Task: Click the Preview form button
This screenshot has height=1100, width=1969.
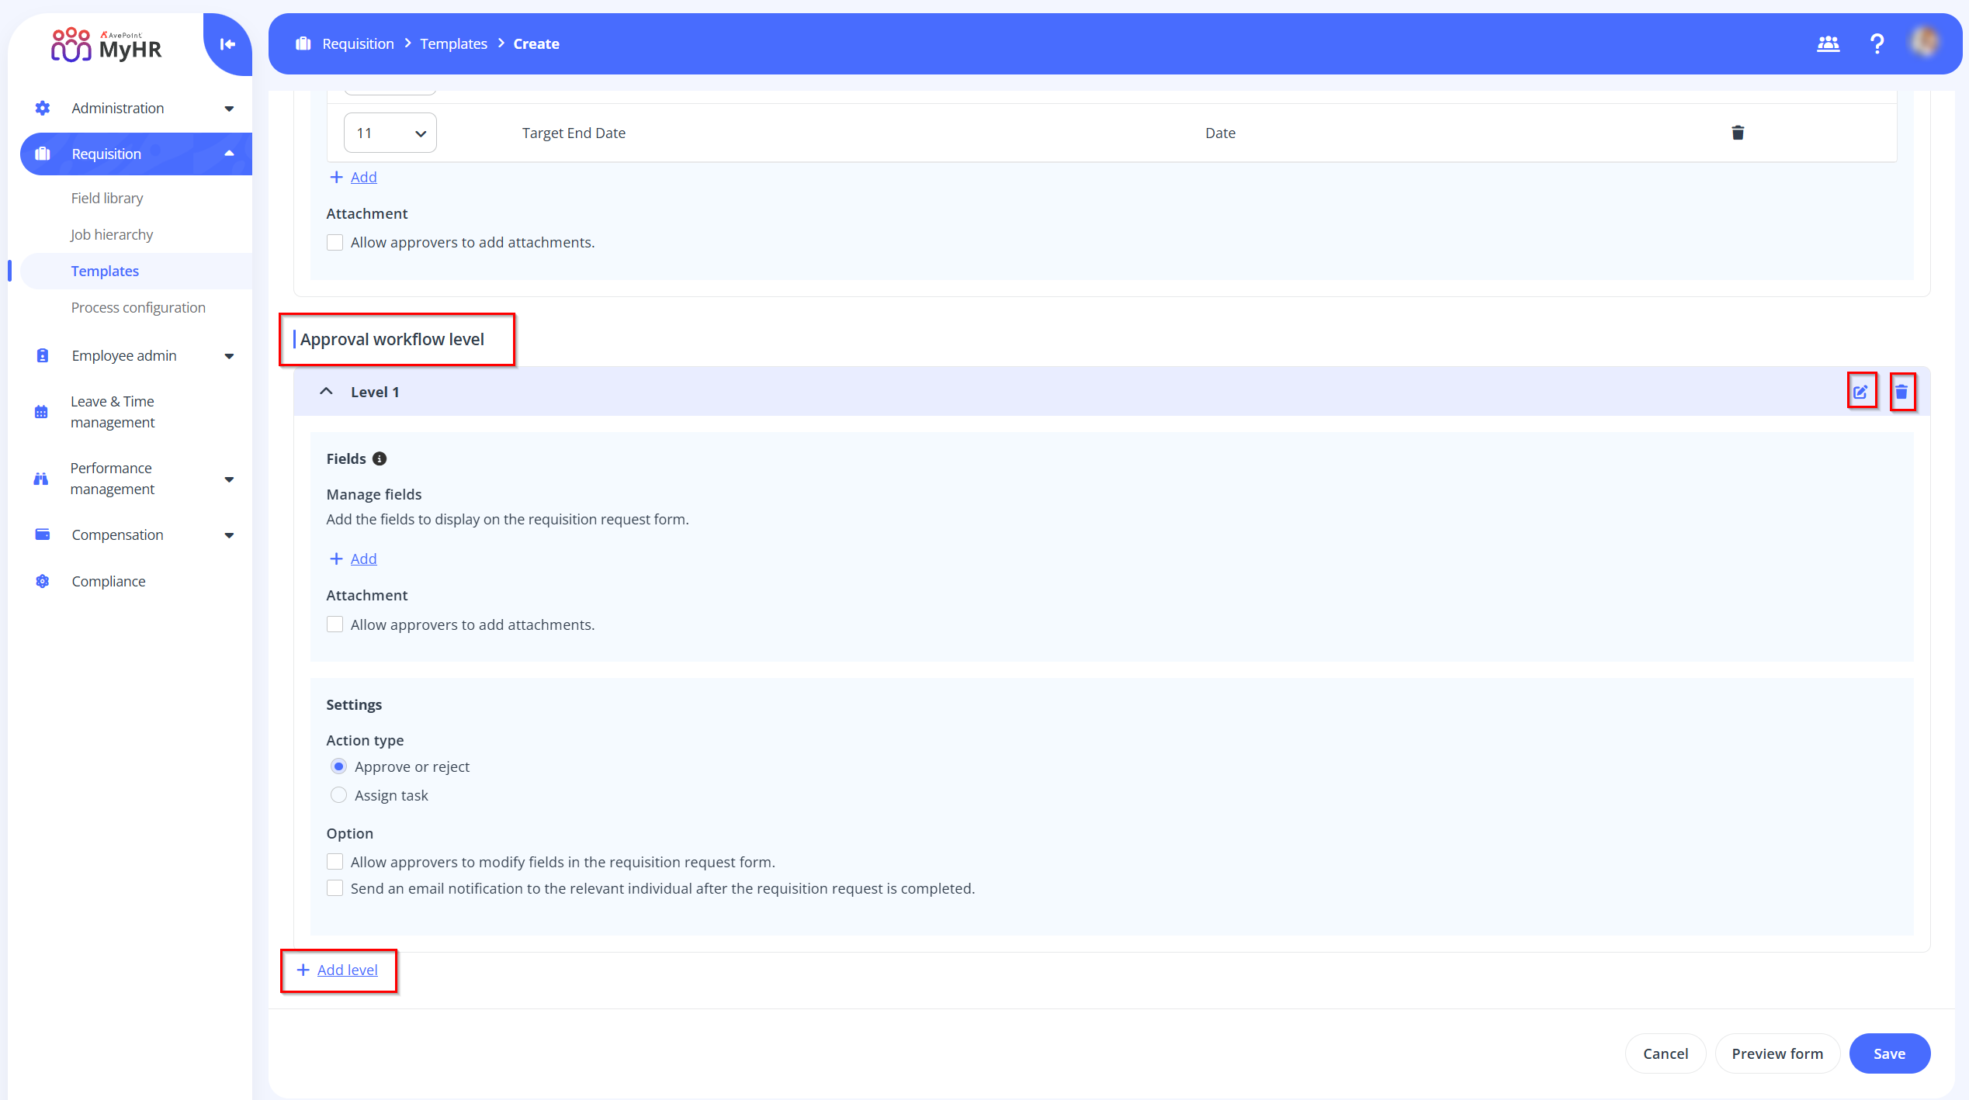Action: click(1777, 1053)
